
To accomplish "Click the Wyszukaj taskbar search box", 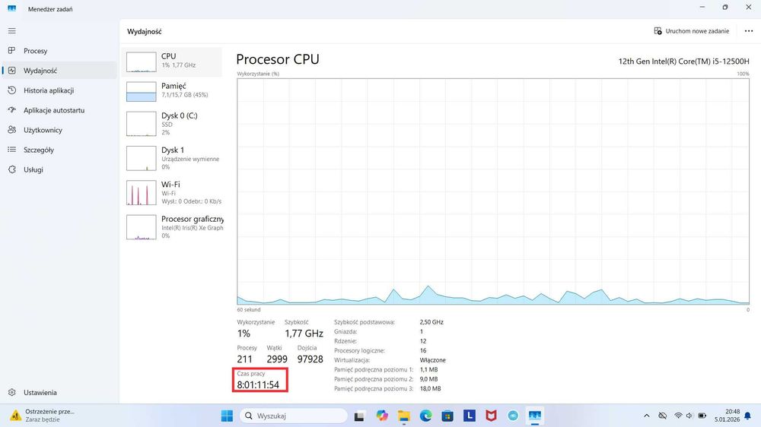I will [294, 416].
